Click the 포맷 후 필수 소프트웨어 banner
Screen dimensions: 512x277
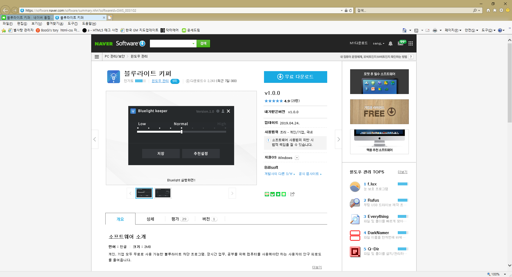click(x=379, y=82)
